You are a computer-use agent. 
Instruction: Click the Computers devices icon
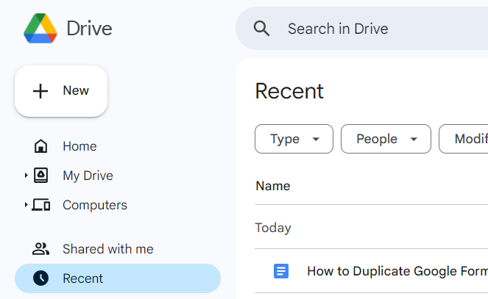tap(41, 205)
